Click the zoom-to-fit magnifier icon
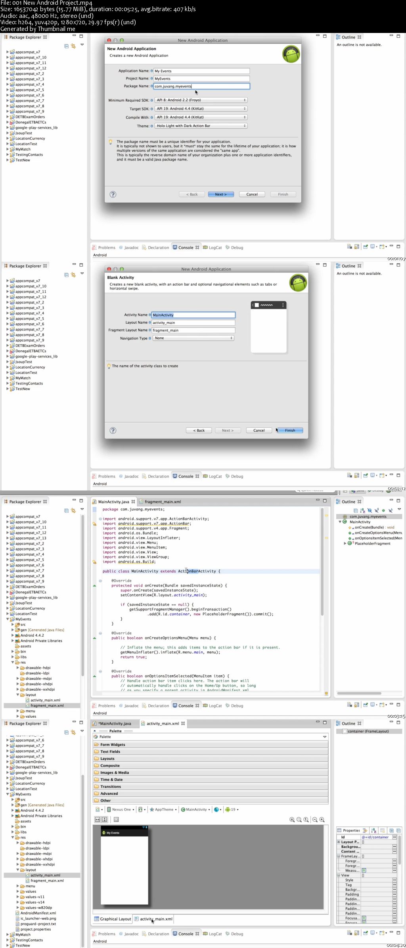Viewport: 406px width, 948px height. [x=299, y=819]
